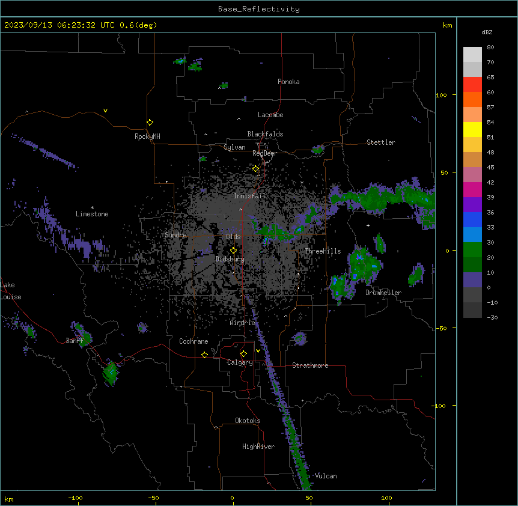Click the yellow 51-54 dBZ legend swatch
Screen dimensions: 518x506
tap(472, 129)
